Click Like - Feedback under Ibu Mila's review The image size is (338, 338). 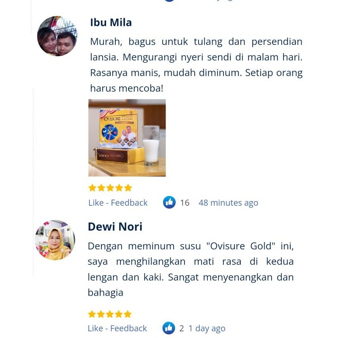(x=118, y=203)
